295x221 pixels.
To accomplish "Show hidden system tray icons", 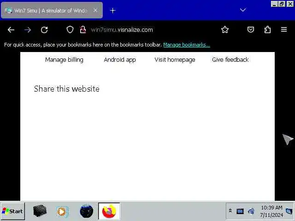I will pyautogui.click(x=230, y=211).
